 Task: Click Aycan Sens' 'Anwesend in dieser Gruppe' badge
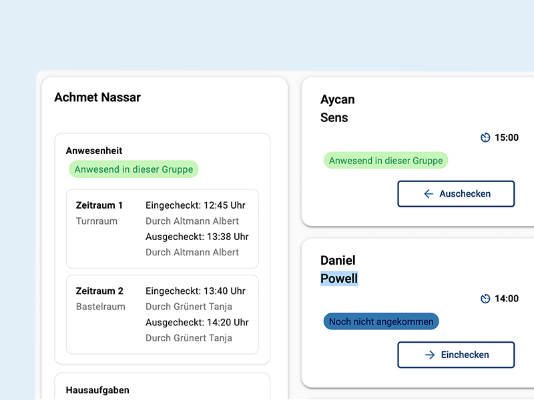point(386,161)
